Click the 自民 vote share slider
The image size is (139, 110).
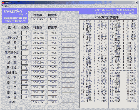pyautogui.click(x=67, y=82)
